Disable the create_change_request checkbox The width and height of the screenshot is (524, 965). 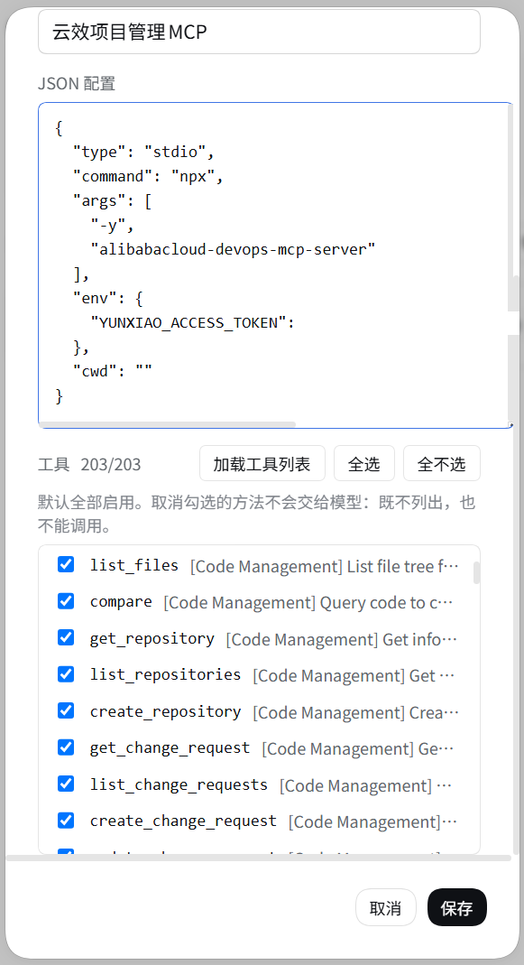(x=66, y=821)
